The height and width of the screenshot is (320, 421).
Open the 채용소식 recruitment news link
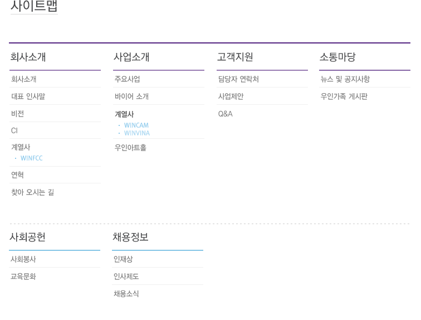126,294
